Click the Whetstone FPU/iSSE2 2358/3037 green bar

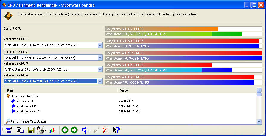pos(183,34)
